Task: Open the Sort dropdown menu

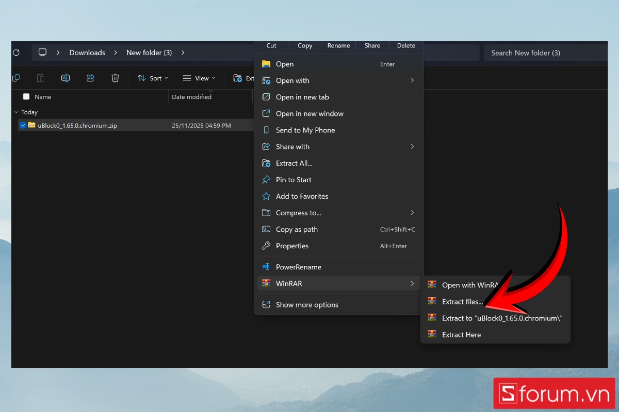Action: tap(153, 78)
